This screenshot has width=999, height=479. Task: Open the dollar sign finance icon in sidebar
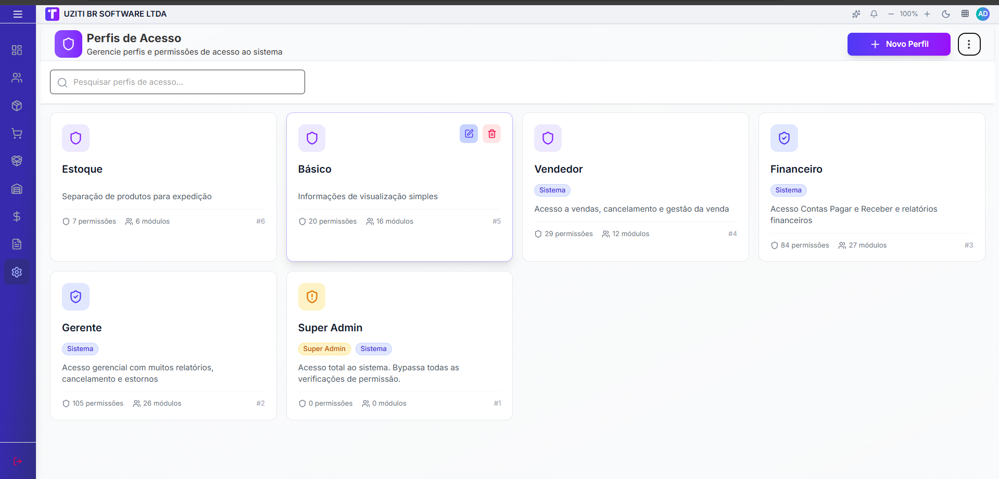[17, 216]
